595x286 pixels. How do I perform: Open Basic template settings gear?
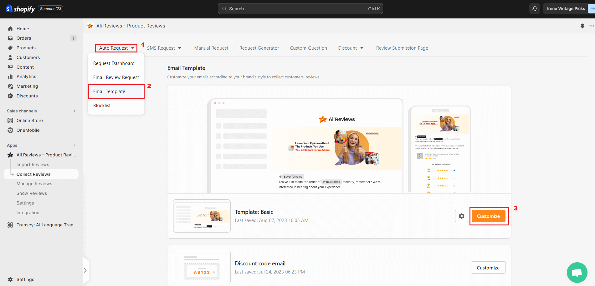tap(462, 216)
